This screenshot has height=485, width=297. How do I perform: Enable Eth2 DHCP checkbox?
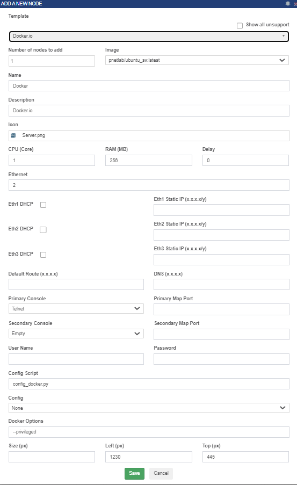pyautogui.click(x=44, y=230)
